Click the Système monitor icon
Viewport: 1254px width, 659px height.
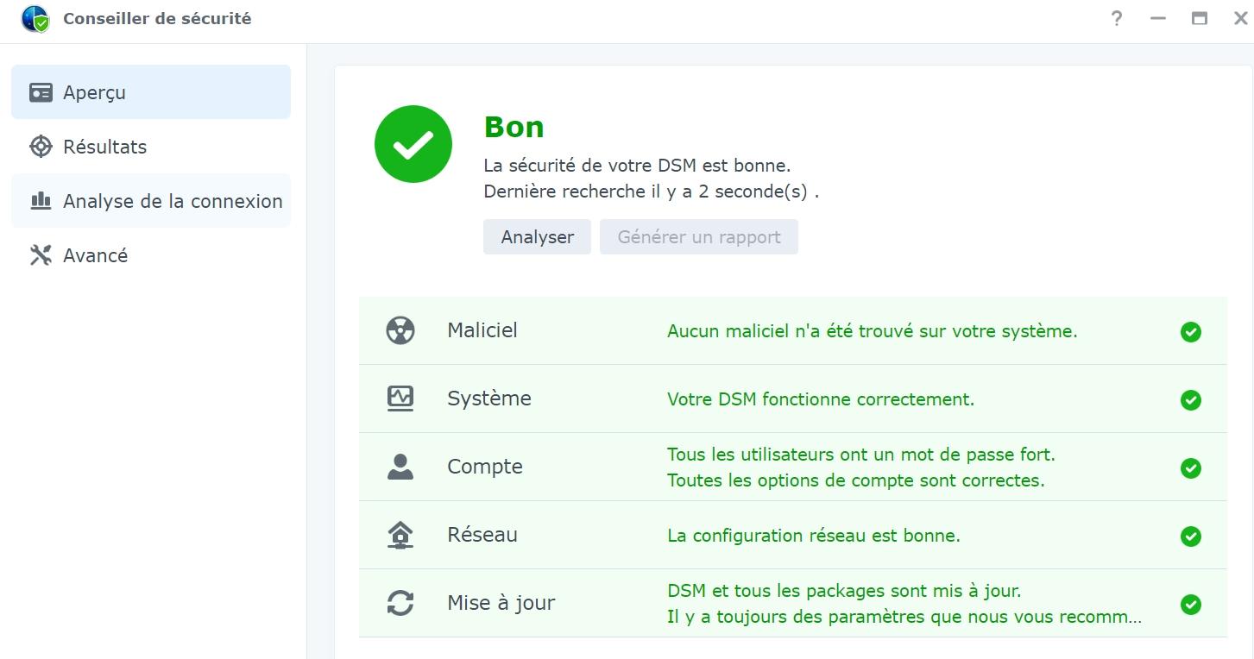pos(400,399)
